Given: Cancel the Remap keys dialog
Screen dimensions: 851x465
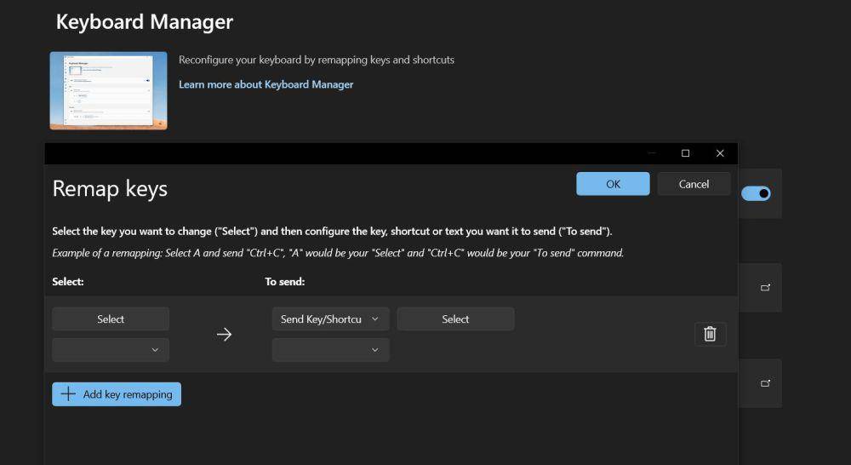Looking at the screenshot, I should click(694, 184).
